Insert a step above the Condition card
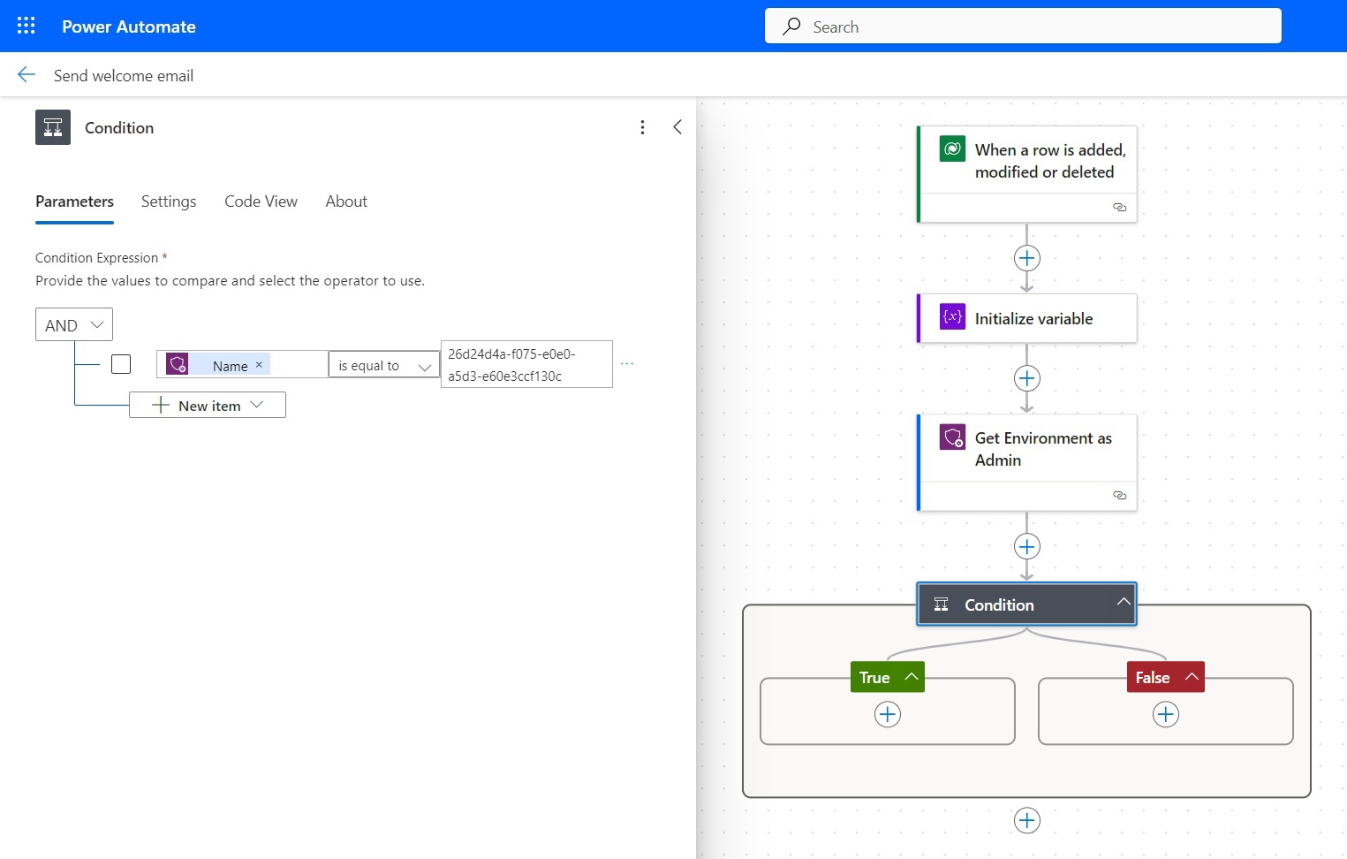1347x859 pixels. click(1026, 546)
